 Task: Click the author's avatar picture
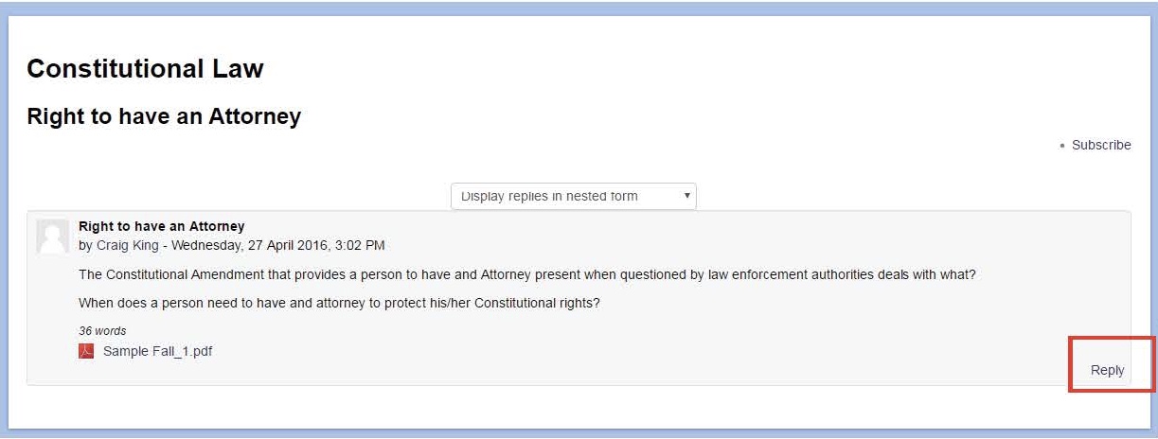[x=53, y=237]
